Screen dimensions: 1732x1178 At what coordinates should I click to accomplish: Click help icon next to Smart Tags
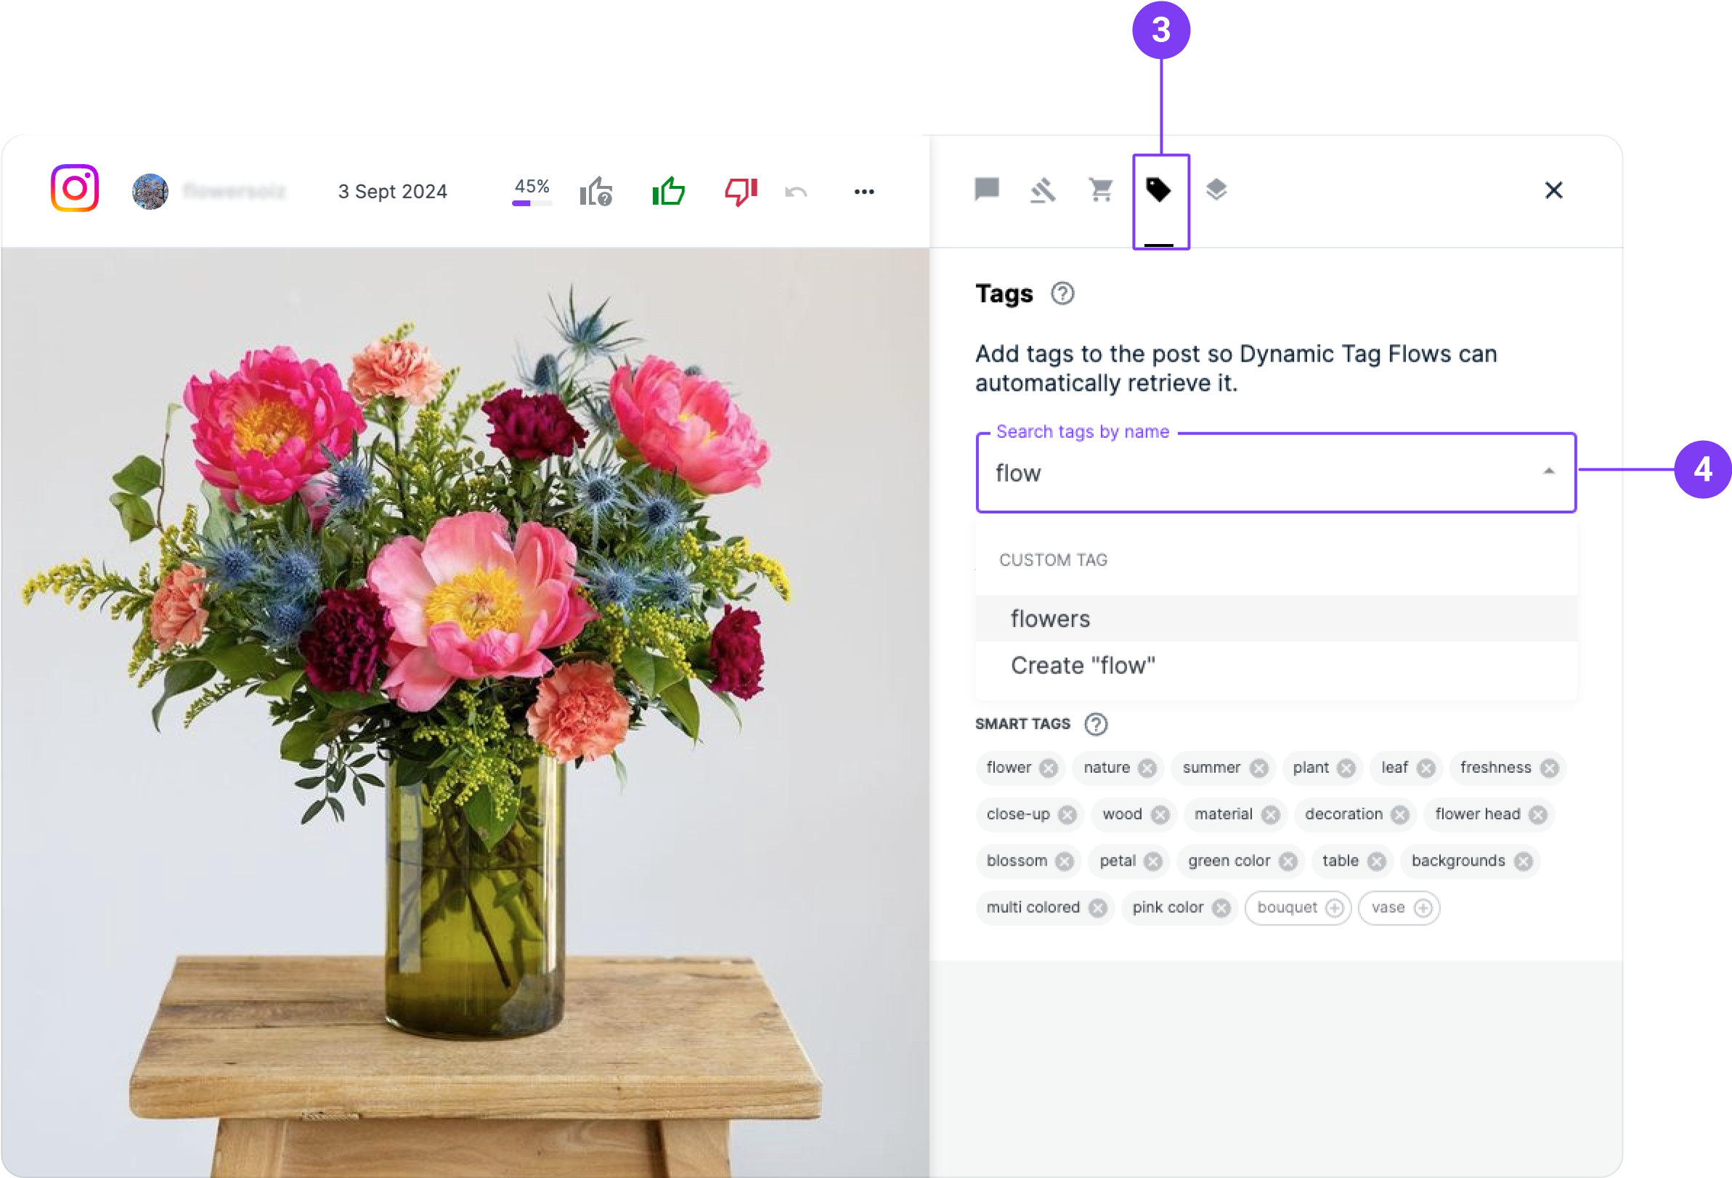click(x=1096, y=724)
